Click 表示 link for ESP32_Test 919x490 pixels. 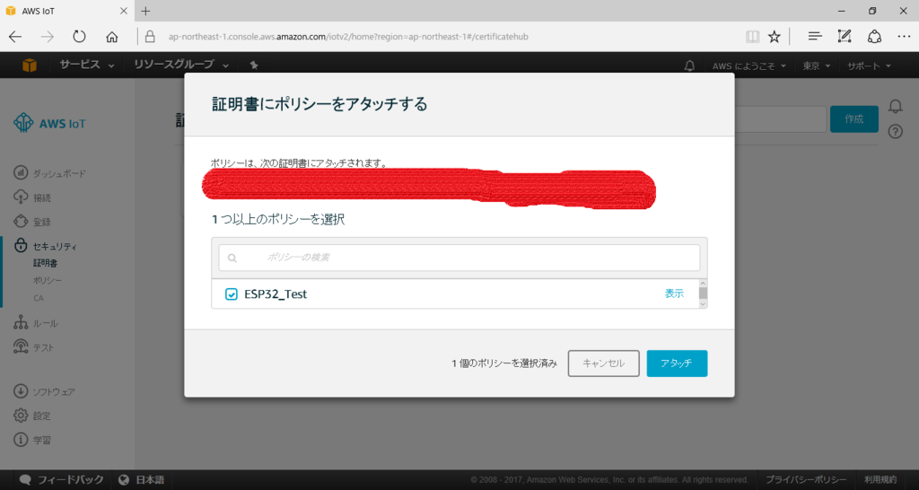(x=674, y=293)
